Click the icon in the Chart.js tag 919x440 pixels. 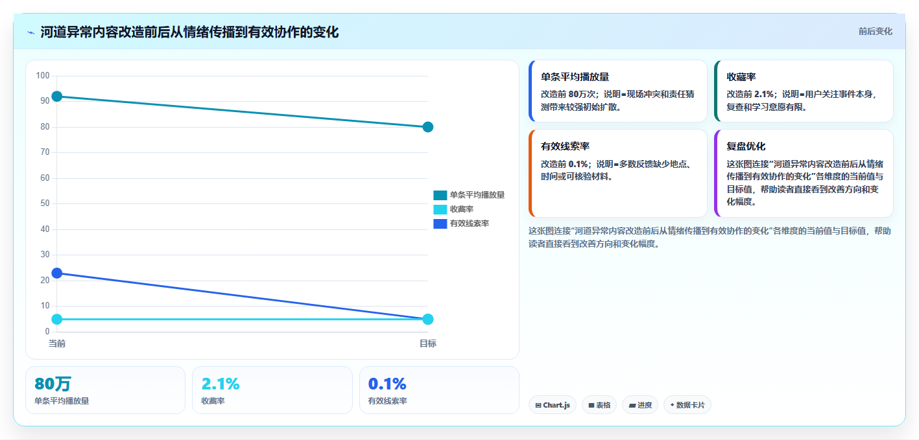coord(538,405)
